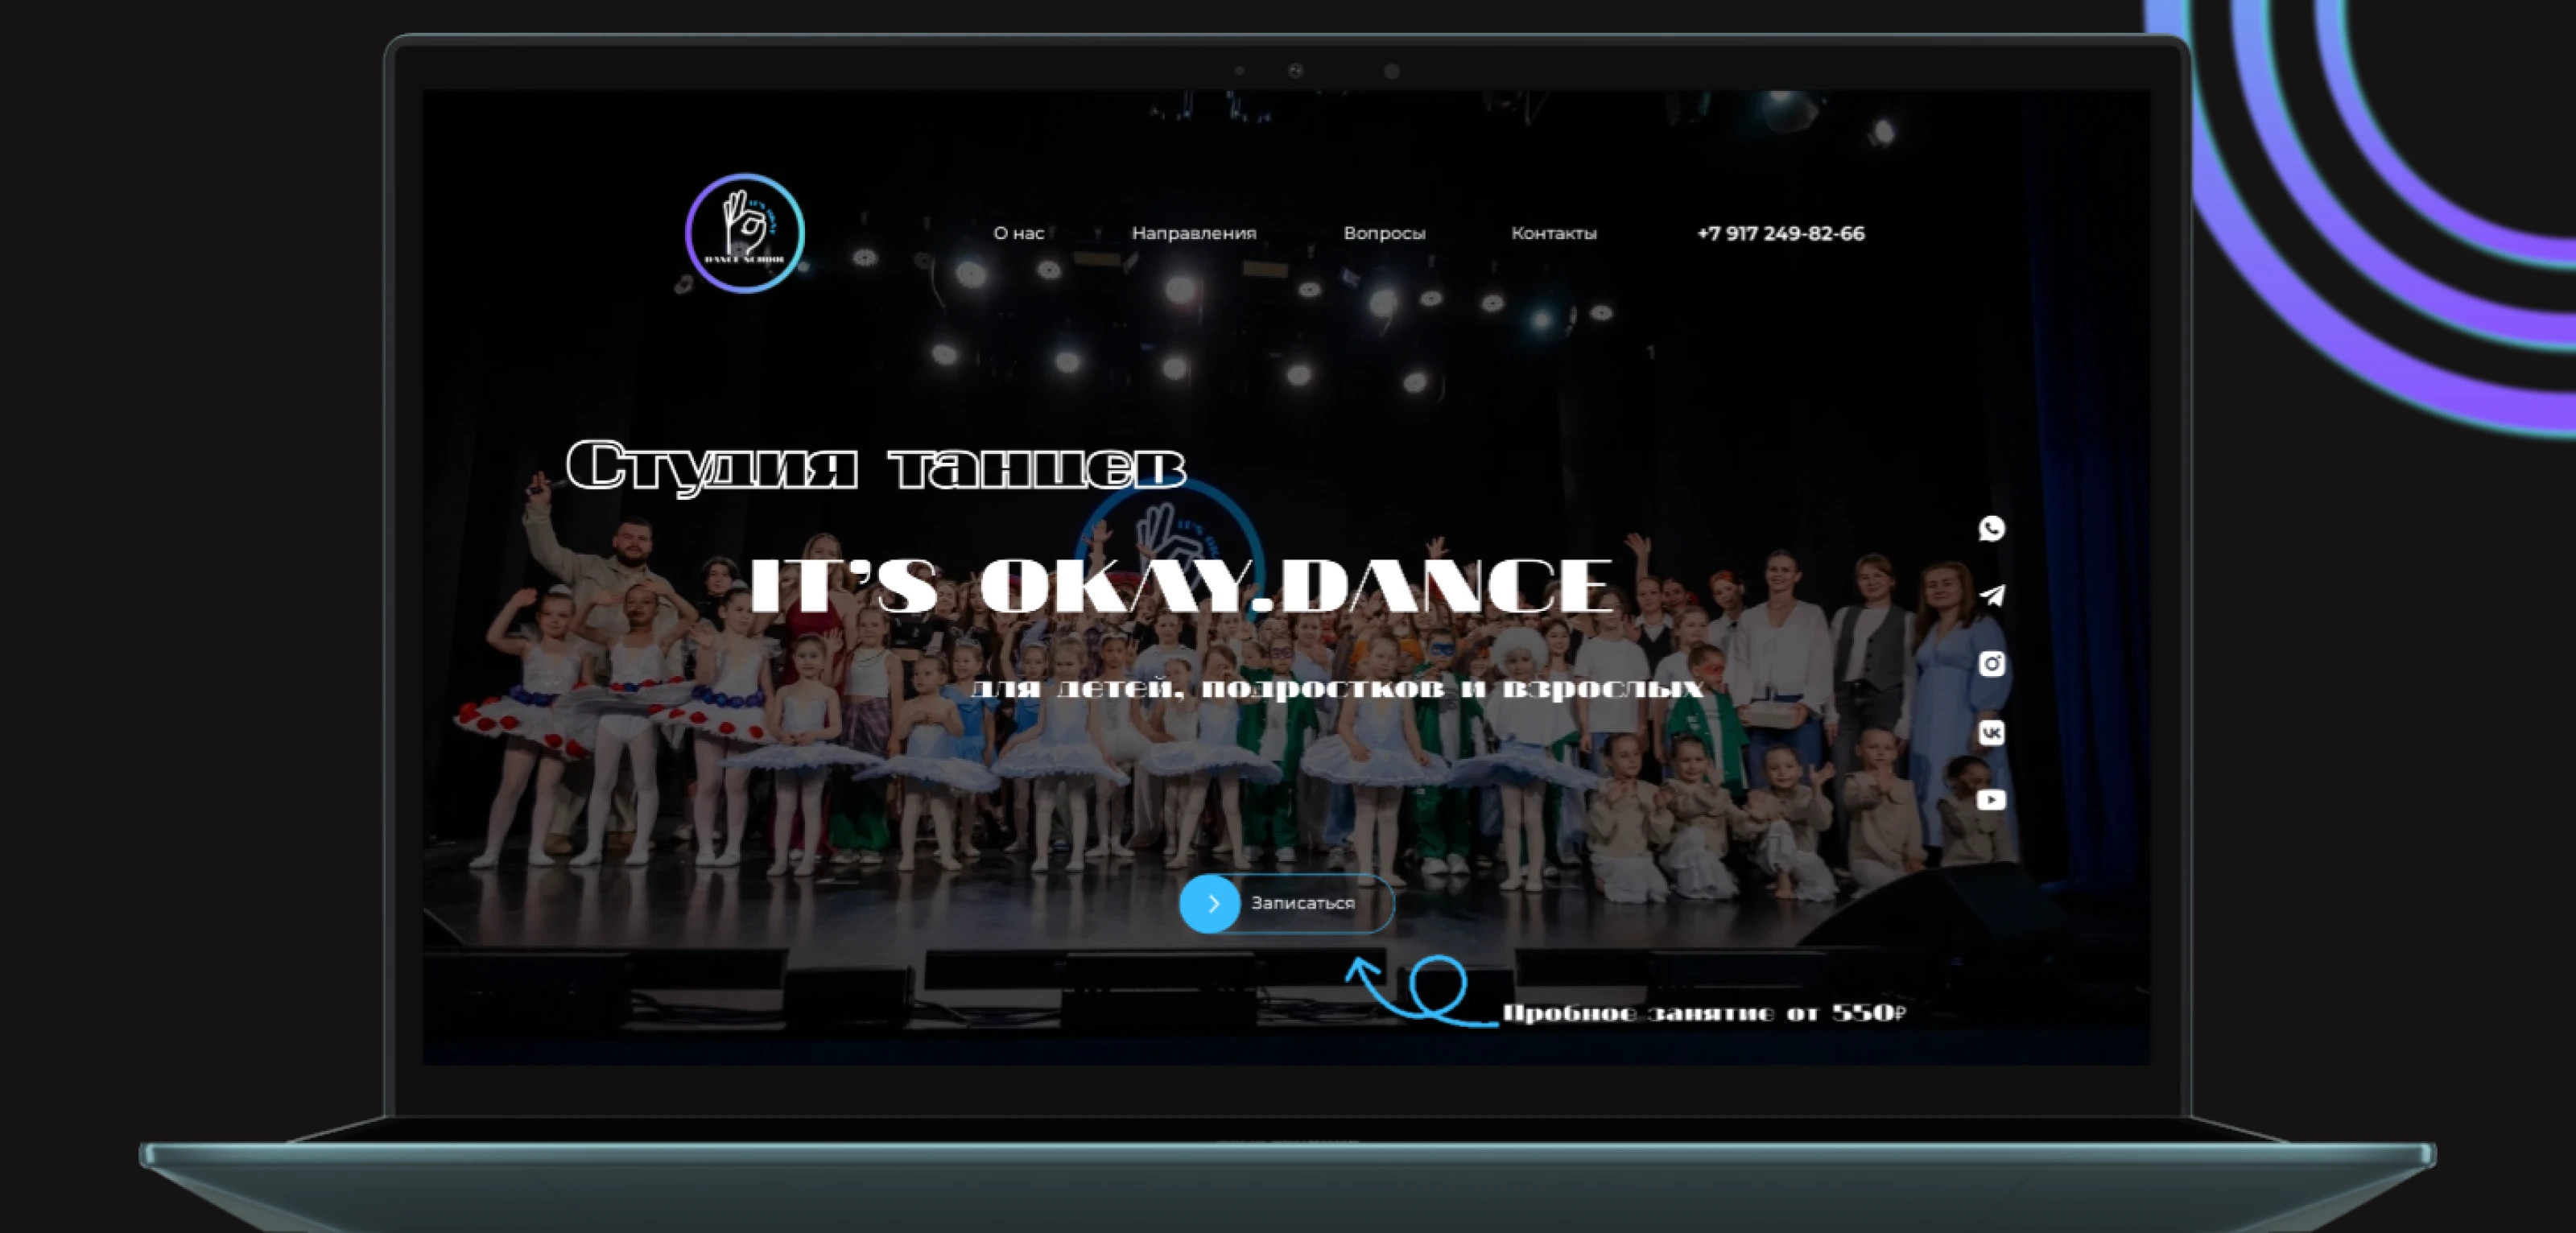This screenshot has height=1233, width=2576.
Task: Open the Instagram profile icon
Action: [x=1993, y=664]
